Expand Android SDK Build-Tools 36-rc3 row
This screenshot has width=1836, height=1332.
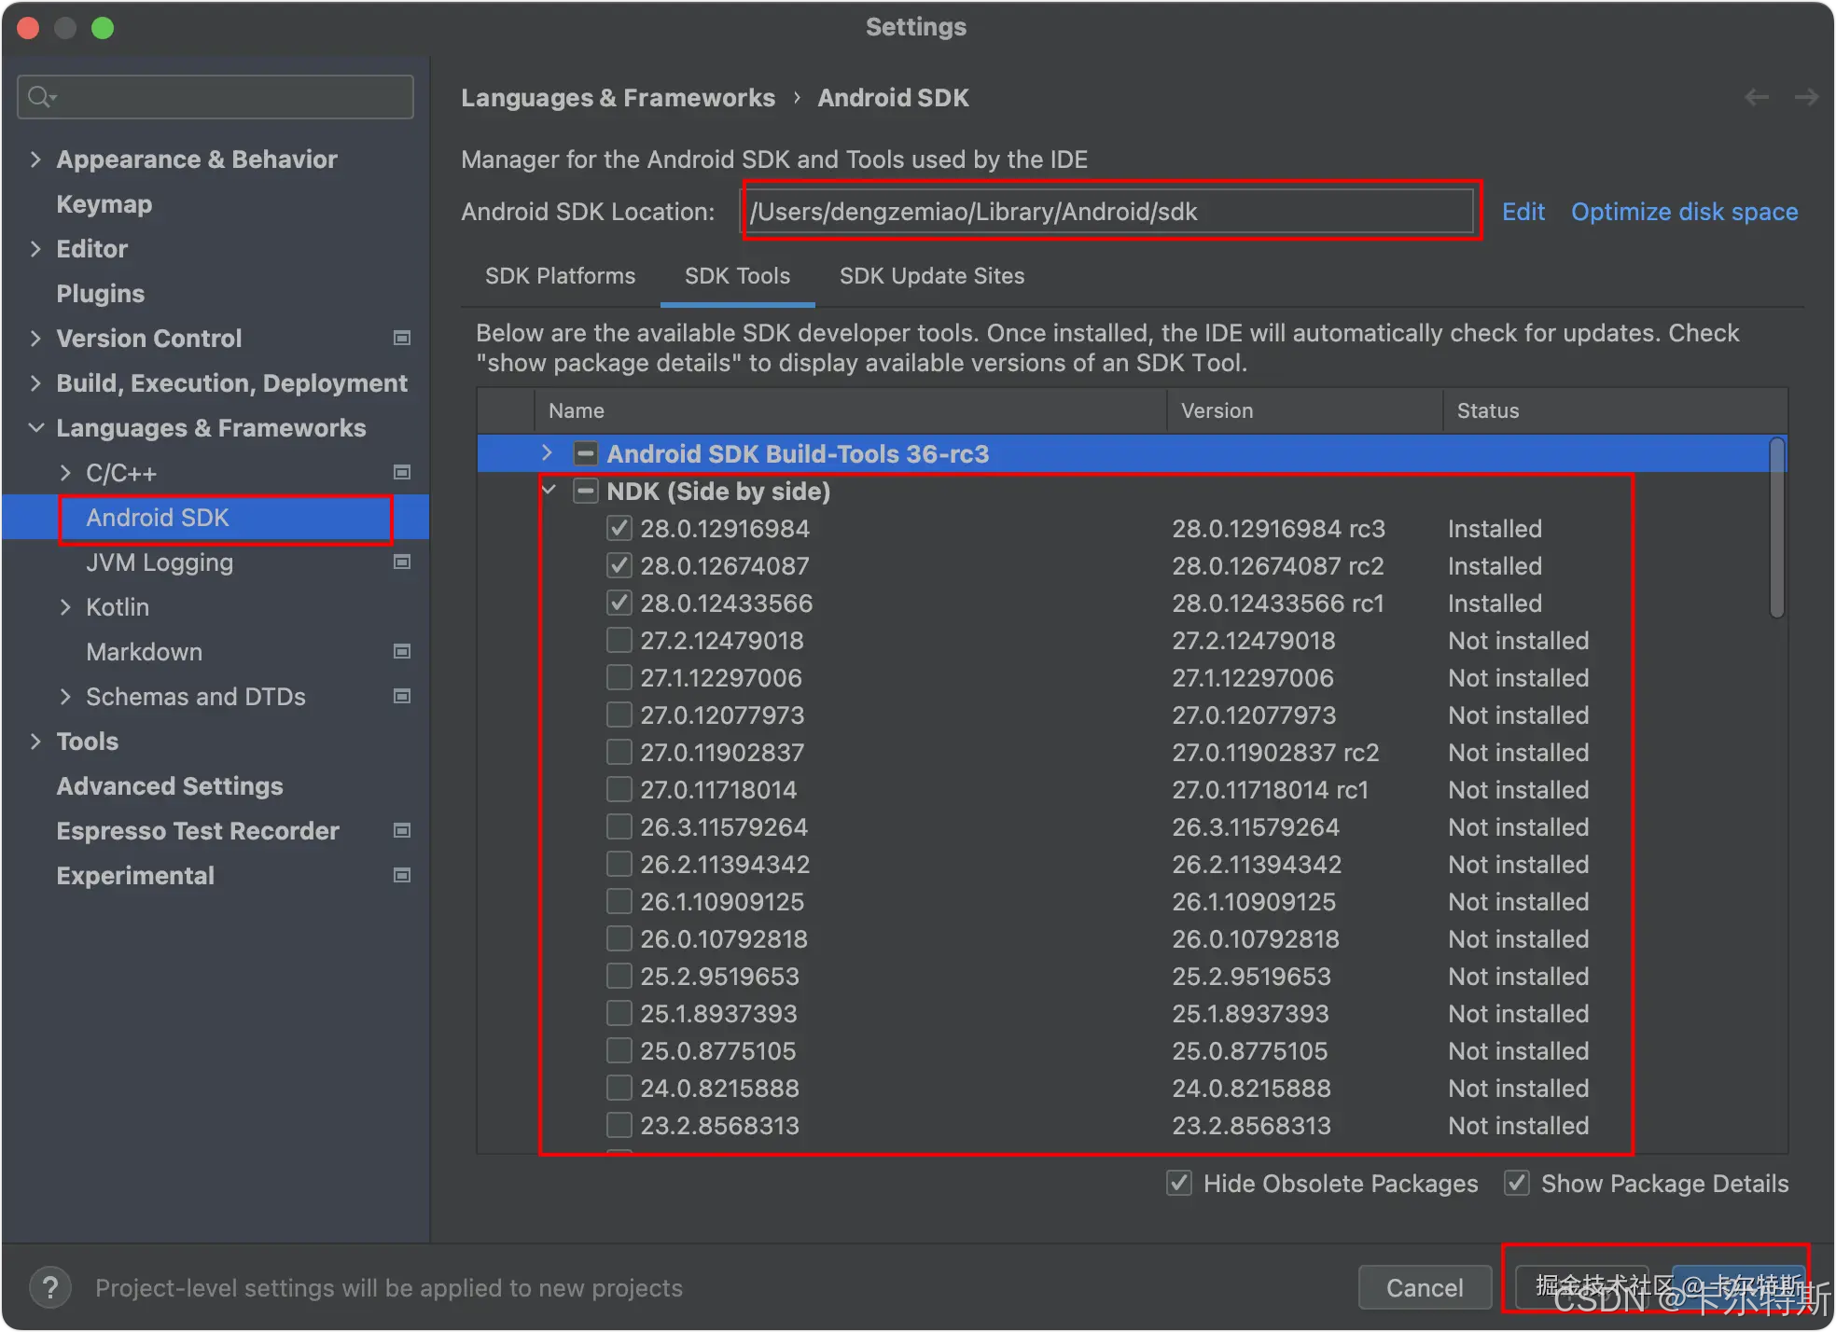(548, 453)
